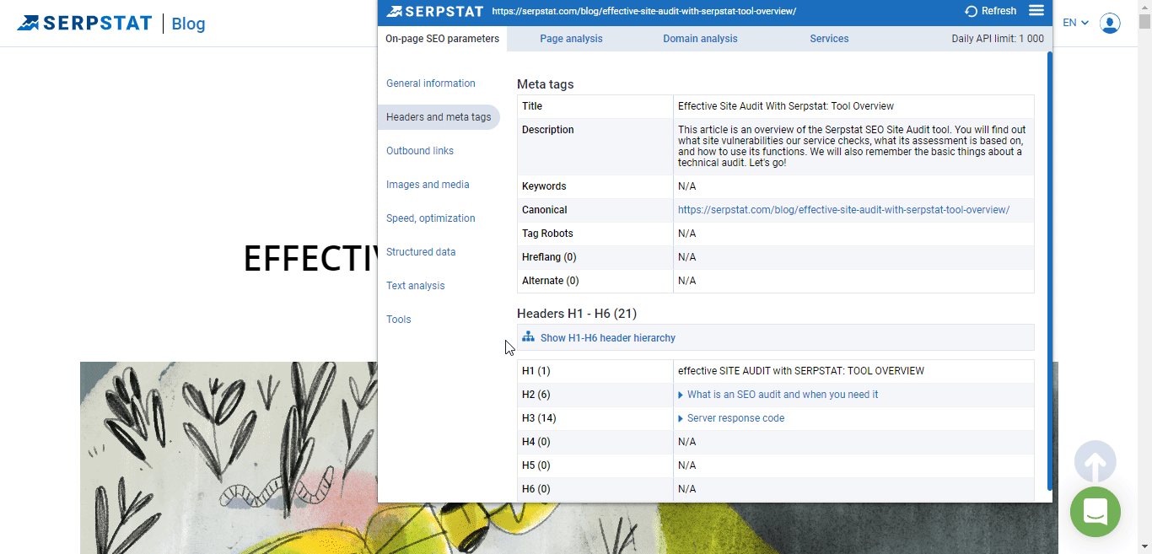Viewport: 1152px width, 554px height.
Task: Click 'What is an SEO audit' heading link
Action: click(x=783, y=395)
